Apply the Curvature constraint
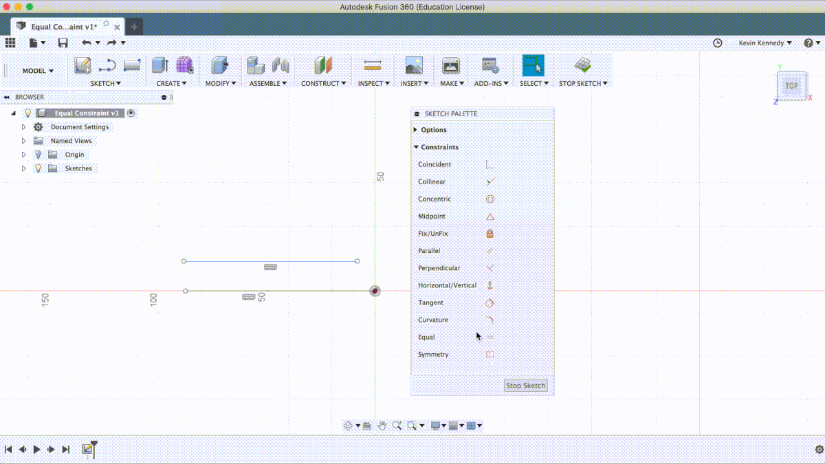Screen dimensions: 825x464 [489, 320]
